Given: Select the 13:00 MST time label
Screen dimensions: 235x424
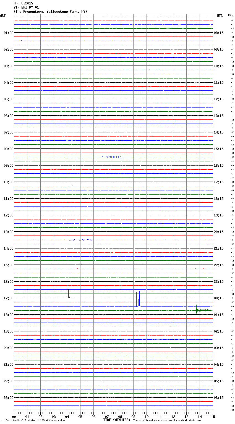Looking at the screenshot, I should [9, 232].
